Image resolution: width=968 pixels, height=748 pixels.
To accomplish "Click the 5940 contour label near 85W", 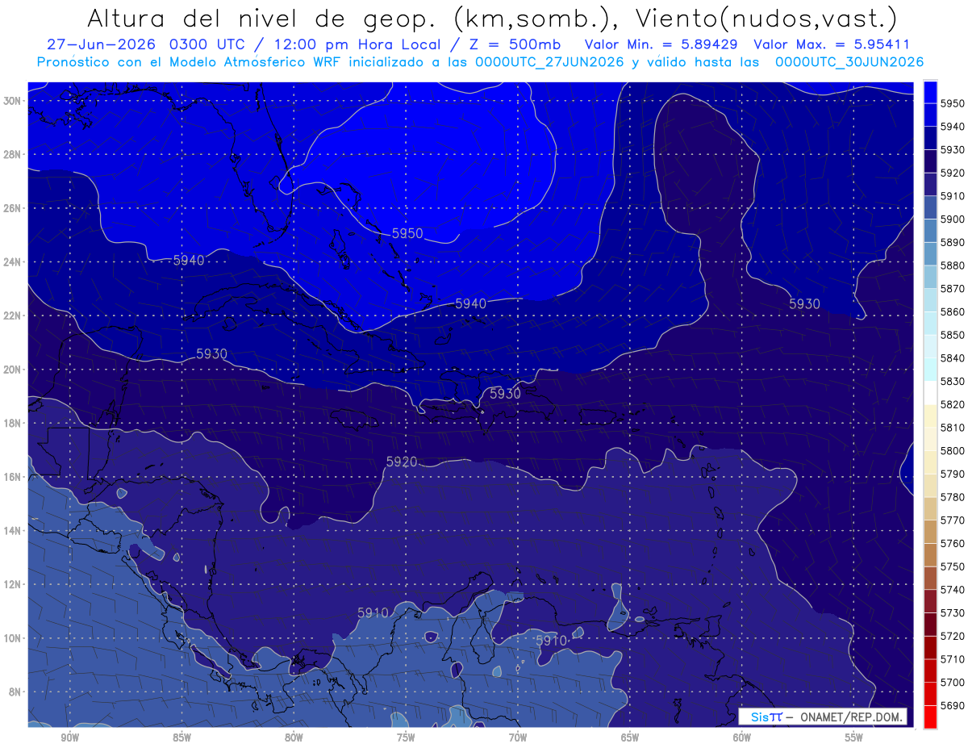I will [x=189, y=260].
